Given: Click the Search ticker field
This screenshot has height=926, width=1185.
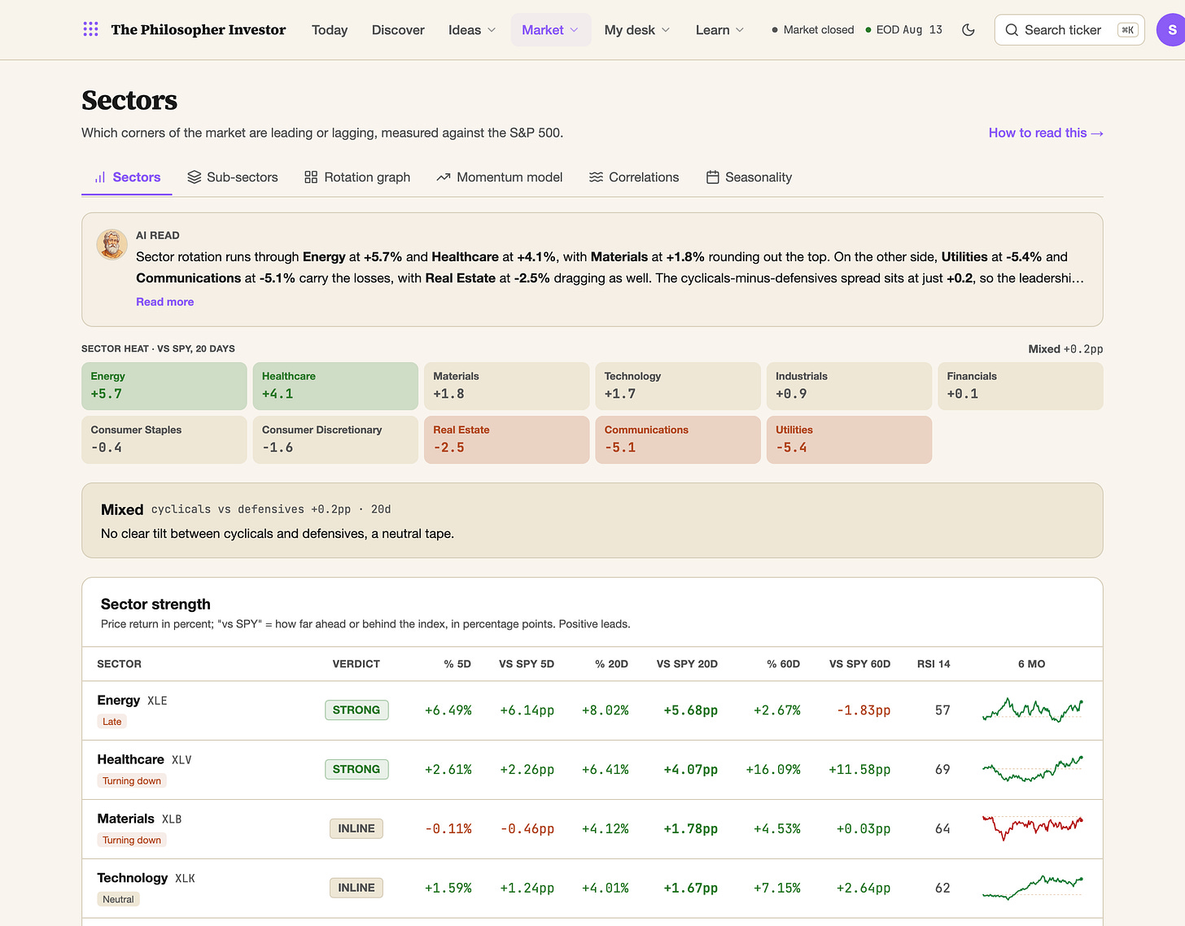Looking at the screenshot, I should tap(1069, 30).
